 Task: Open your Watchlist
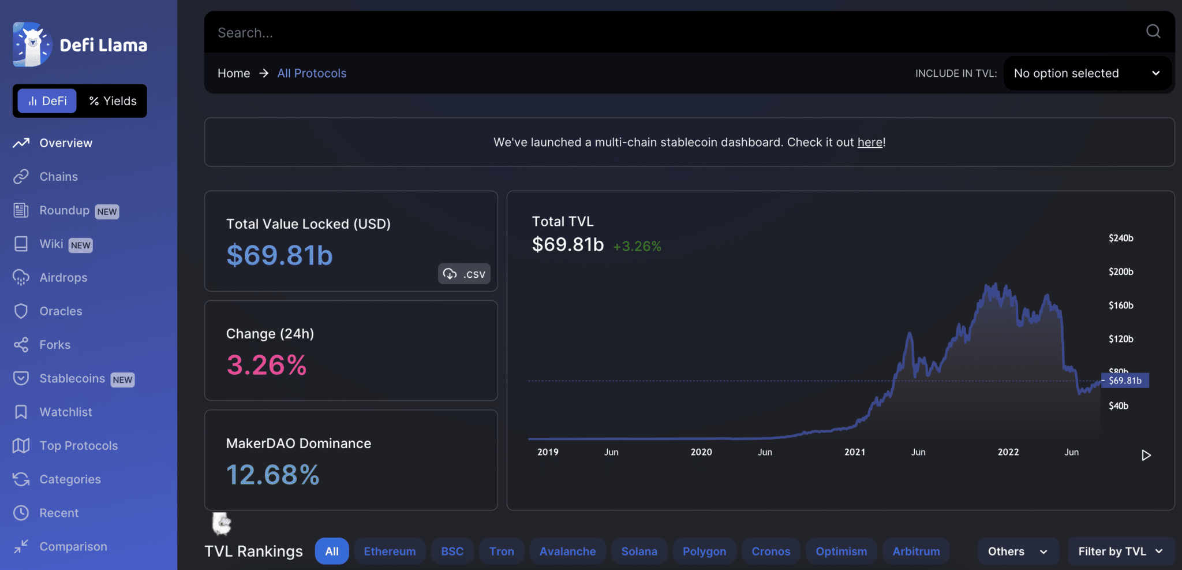pos(66,411)
